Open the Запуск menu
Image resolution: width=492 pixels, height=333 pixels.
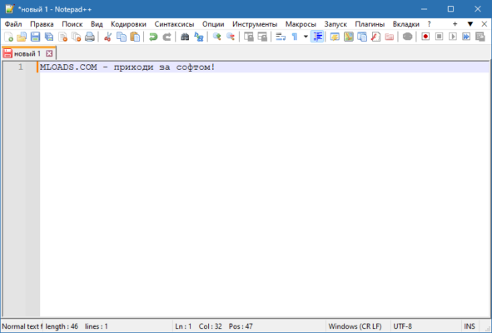tap(335, 24)
